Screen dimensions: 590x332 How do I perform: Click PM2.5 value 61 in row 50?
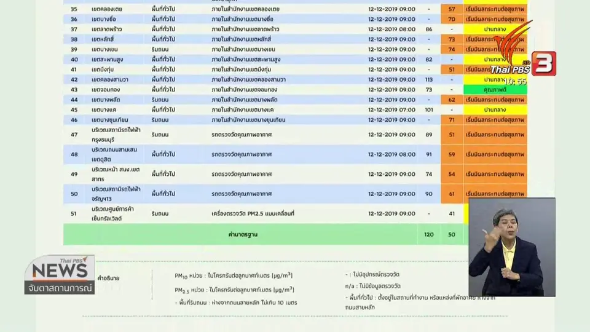click(452, 194)
